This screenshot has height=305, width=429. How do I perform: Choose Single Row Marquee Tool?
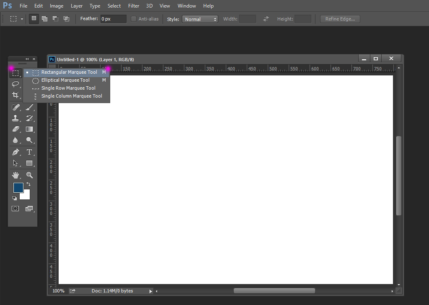click(x=67, y=88)
